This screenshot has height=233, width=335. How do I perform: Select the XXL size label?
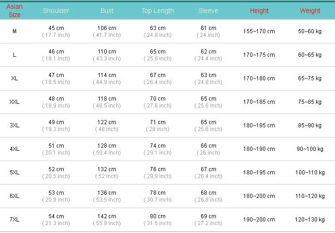click(x=14, y=102)
